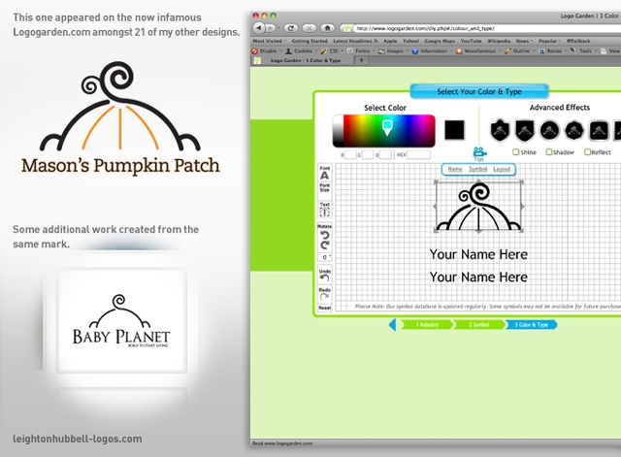Open the Resize developer toolbar menu
Image resolution: width=621 pixels, height=457 pixels.
(x=552, y=51)
